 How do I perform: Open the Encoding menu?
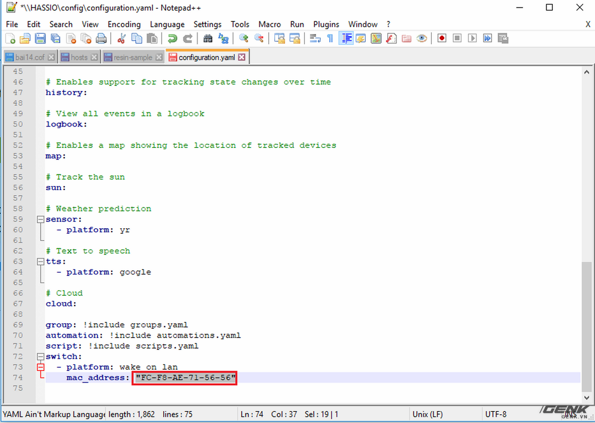point(124,24)
